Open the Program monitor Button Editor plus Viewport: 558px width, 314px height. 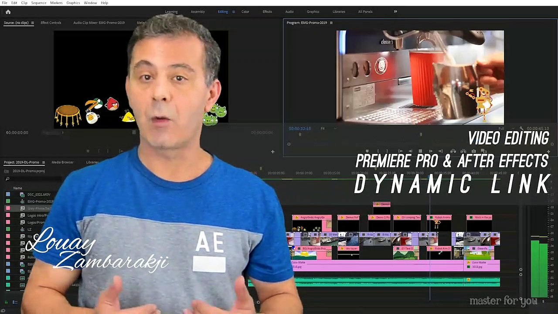click(548, 152)
